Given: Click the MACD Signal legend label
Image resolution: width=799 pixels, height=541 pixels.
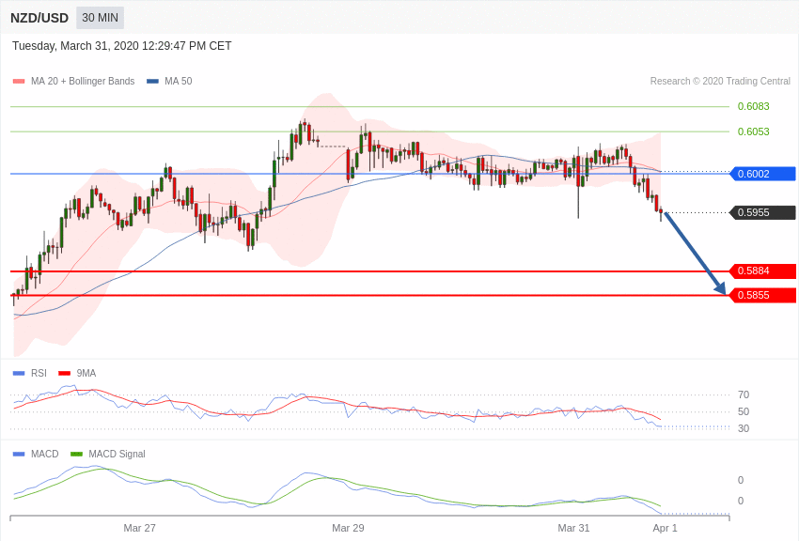Looking at the screenshot, I should pyautogui.click(x=117, y=454).
